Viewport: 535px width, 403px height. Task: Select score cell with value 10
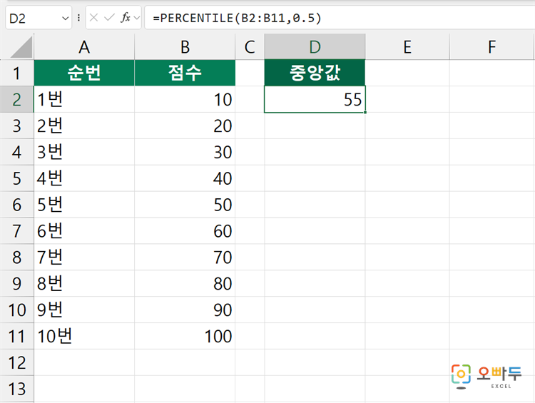185,99
